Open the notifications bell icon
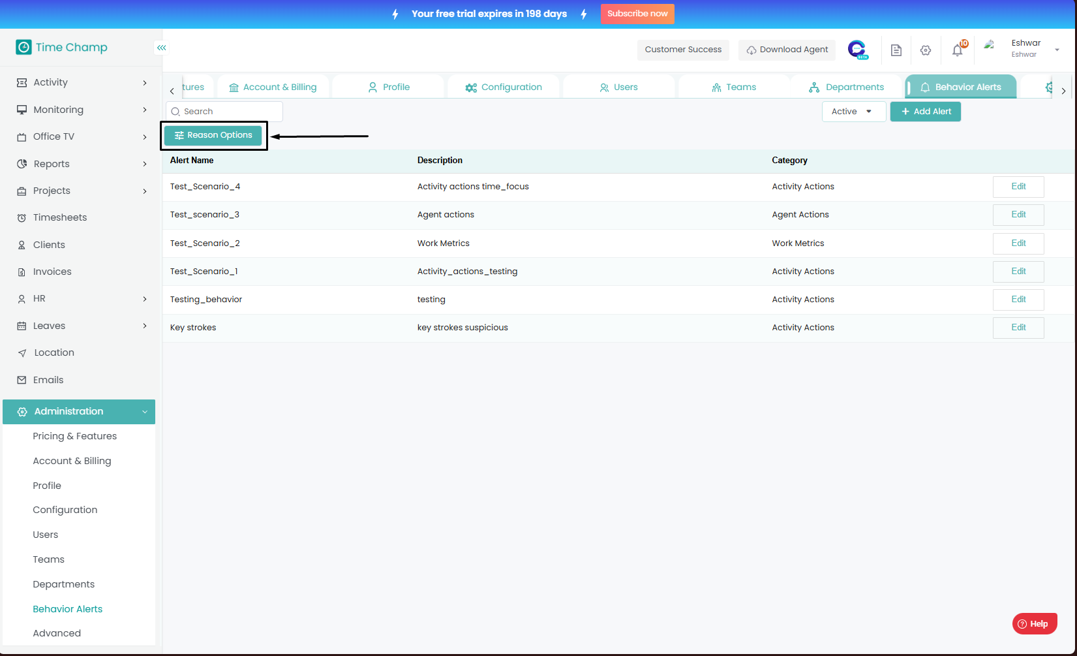1077x656 pixels. pyautogui.click(x=958, y=50)
